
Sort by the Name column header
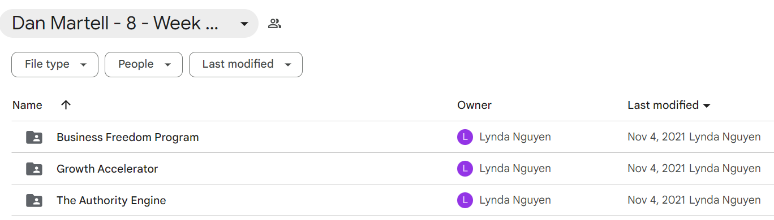tap(27, 105)
